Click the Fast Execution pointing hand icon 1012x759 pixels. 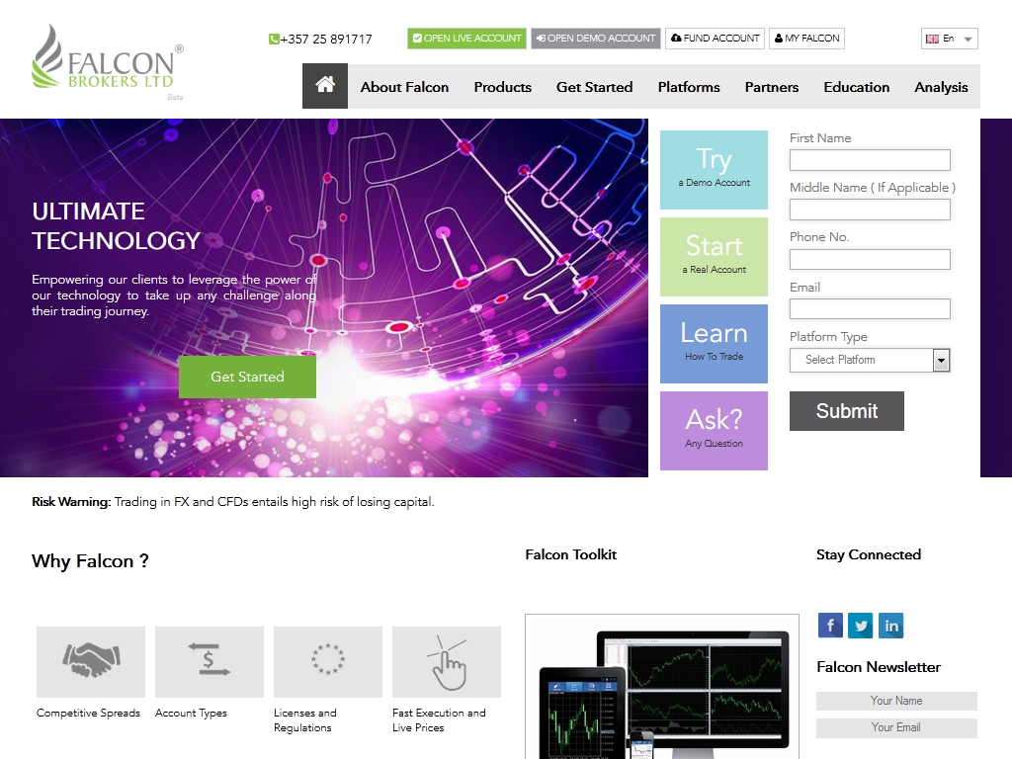[447, 661]
